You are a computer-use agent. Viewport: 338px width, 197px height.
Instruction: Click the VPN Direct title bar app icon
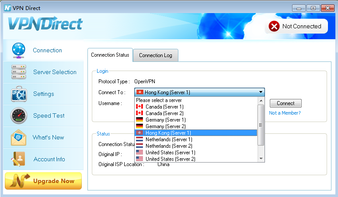(x=7, y=8)
